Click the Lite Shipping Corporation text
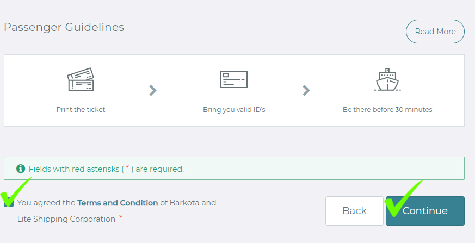The width and height of the screenshot is (475, 243). 66,219
